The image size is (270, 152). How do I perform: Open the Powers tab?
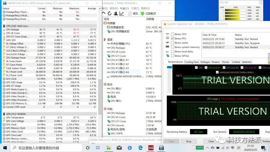point(216,62)
